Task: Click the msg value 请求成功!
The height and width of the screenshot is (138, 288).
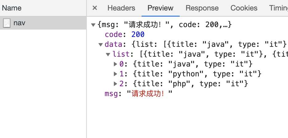Action: 150,94
